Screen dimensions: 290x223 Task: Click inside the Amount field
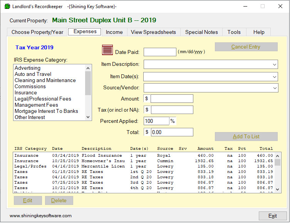point(172,99)
